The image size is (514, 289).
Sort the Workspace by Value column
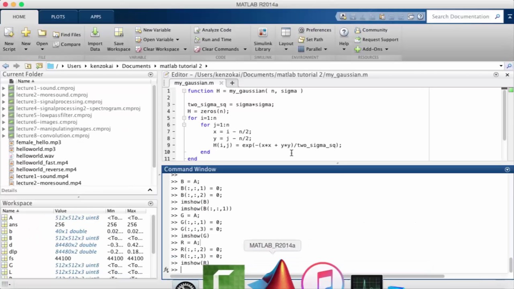(x=61, y=211)
